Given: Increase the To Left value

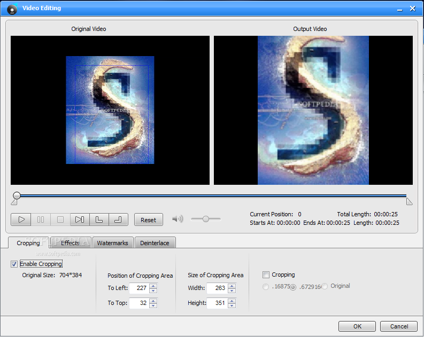Looking at the screenshot, I should point(153,286).
